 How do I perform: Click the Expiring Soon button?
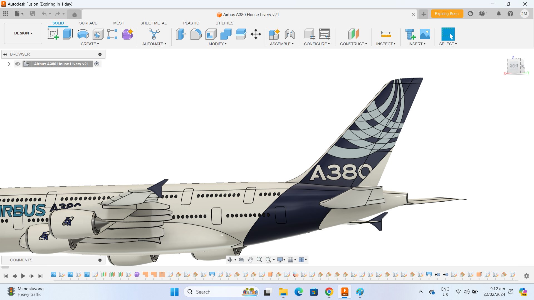(447, 13)
